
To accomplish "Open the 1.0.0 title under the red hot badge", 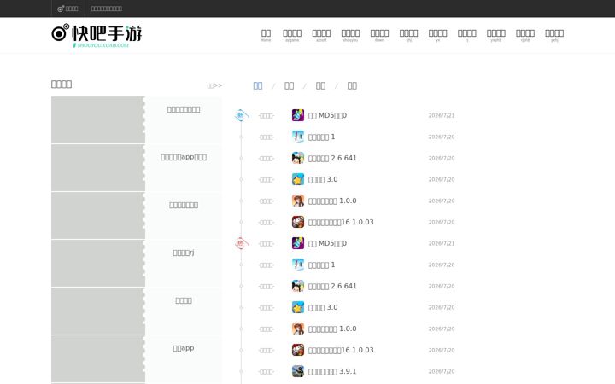I will [332, 329].
